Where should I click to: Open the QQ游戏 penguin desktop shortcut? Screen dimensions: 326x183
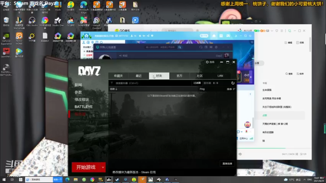70,22
